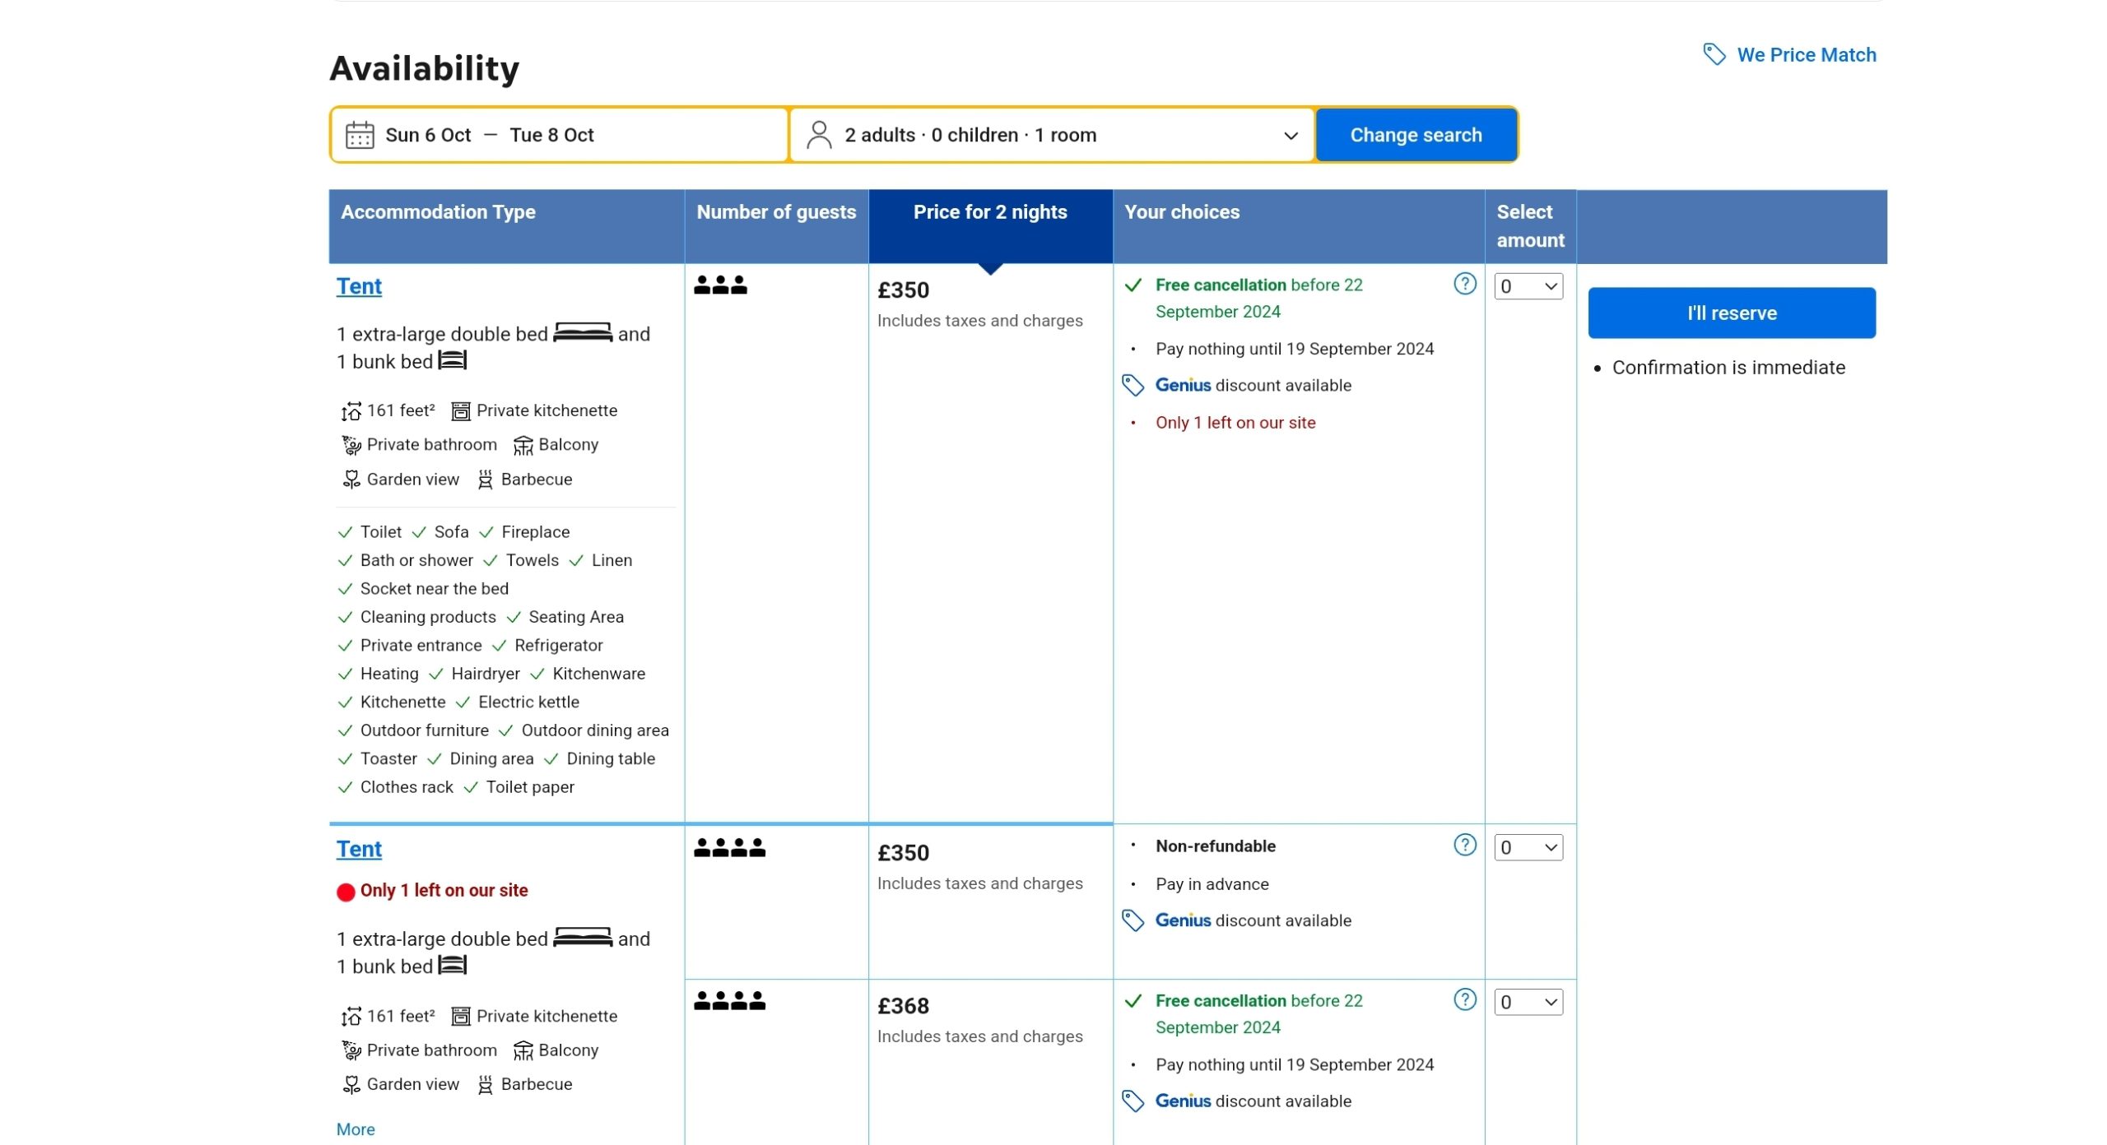Image resolution: width=2107 pixels, height=1145 pixels.
Task: Expand More facilities for second Tent
Action: [356, 1129]
